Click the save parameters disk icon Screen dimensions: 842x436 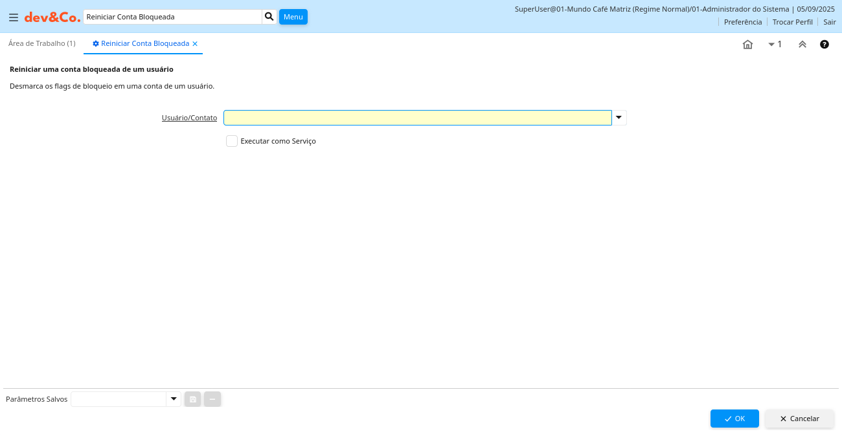coord(193,399)
